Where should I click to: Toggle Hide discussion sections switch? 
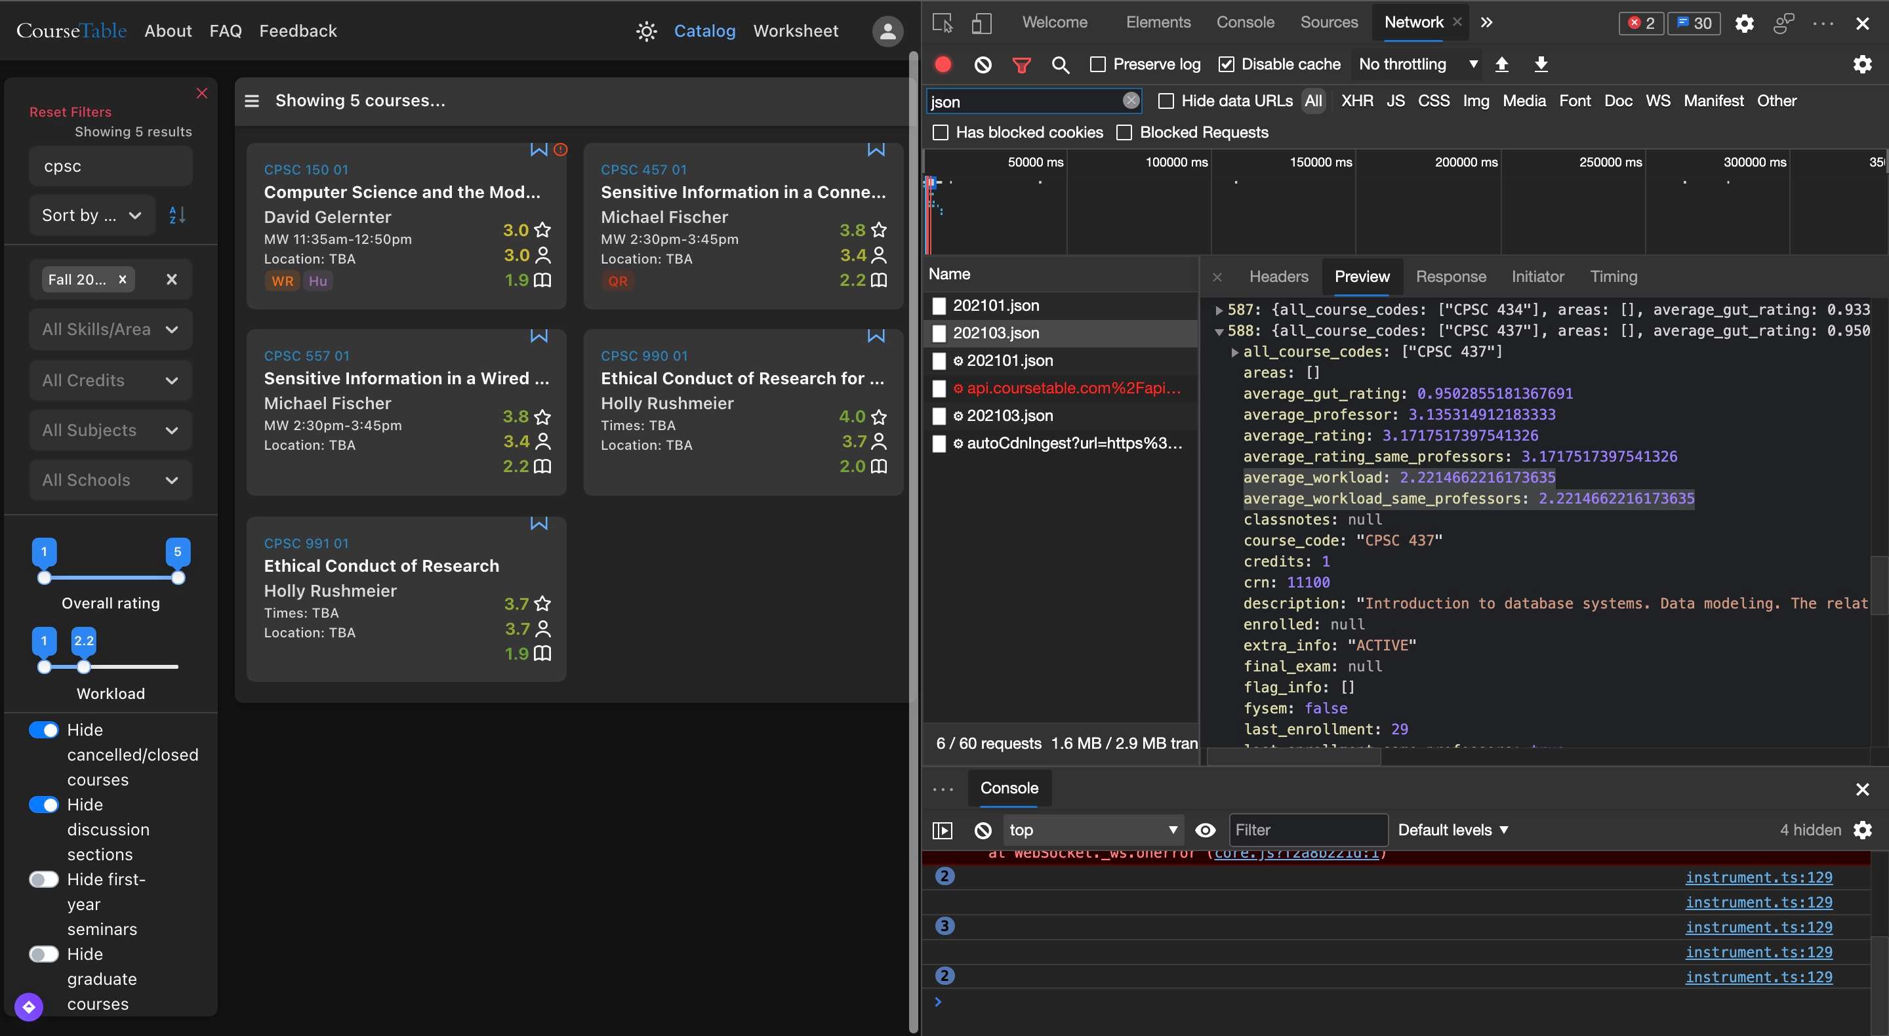[43, 805]
